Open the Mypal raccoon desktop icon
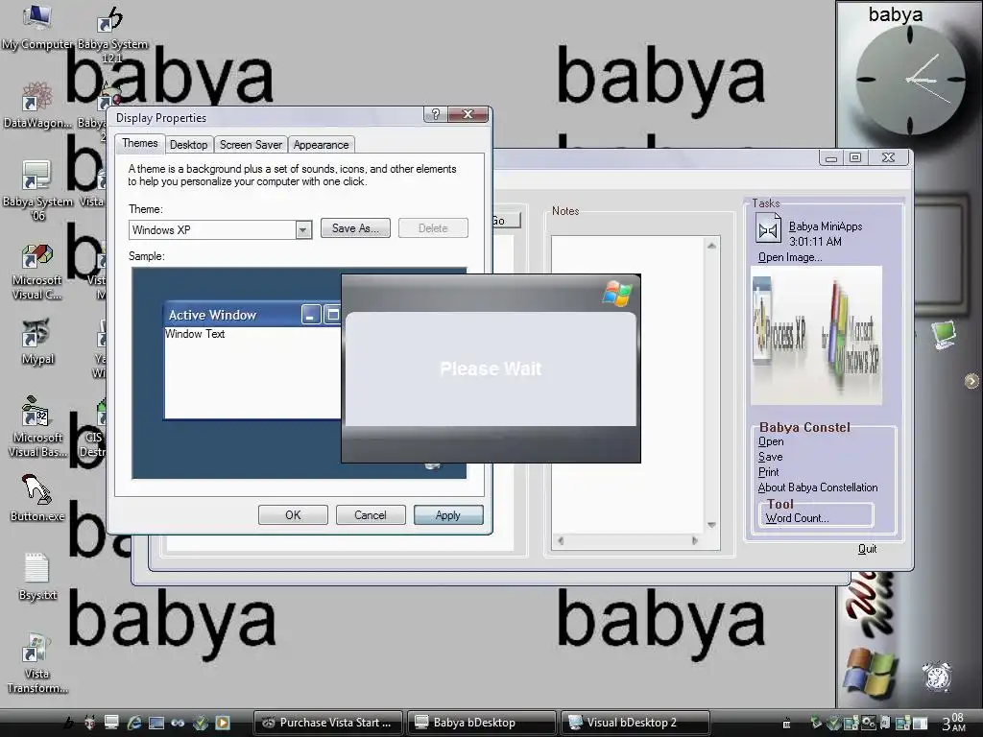This screenshot has width=983, height=737. (x=36, y=342)
